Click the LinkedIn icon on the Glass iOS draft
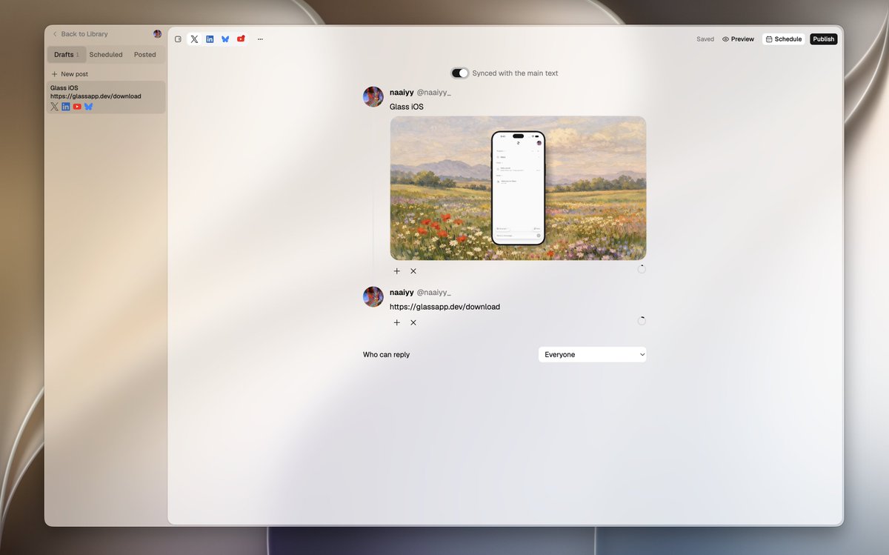The height and width of the screenshot is (555, 889). point(66,107)
